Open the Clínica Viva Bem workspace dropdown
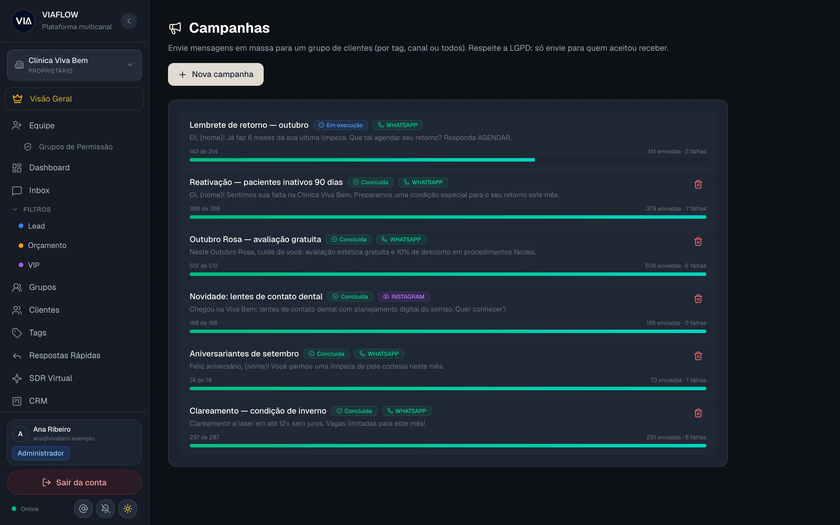This screenshot has width=840, height=525. point(74,65)
